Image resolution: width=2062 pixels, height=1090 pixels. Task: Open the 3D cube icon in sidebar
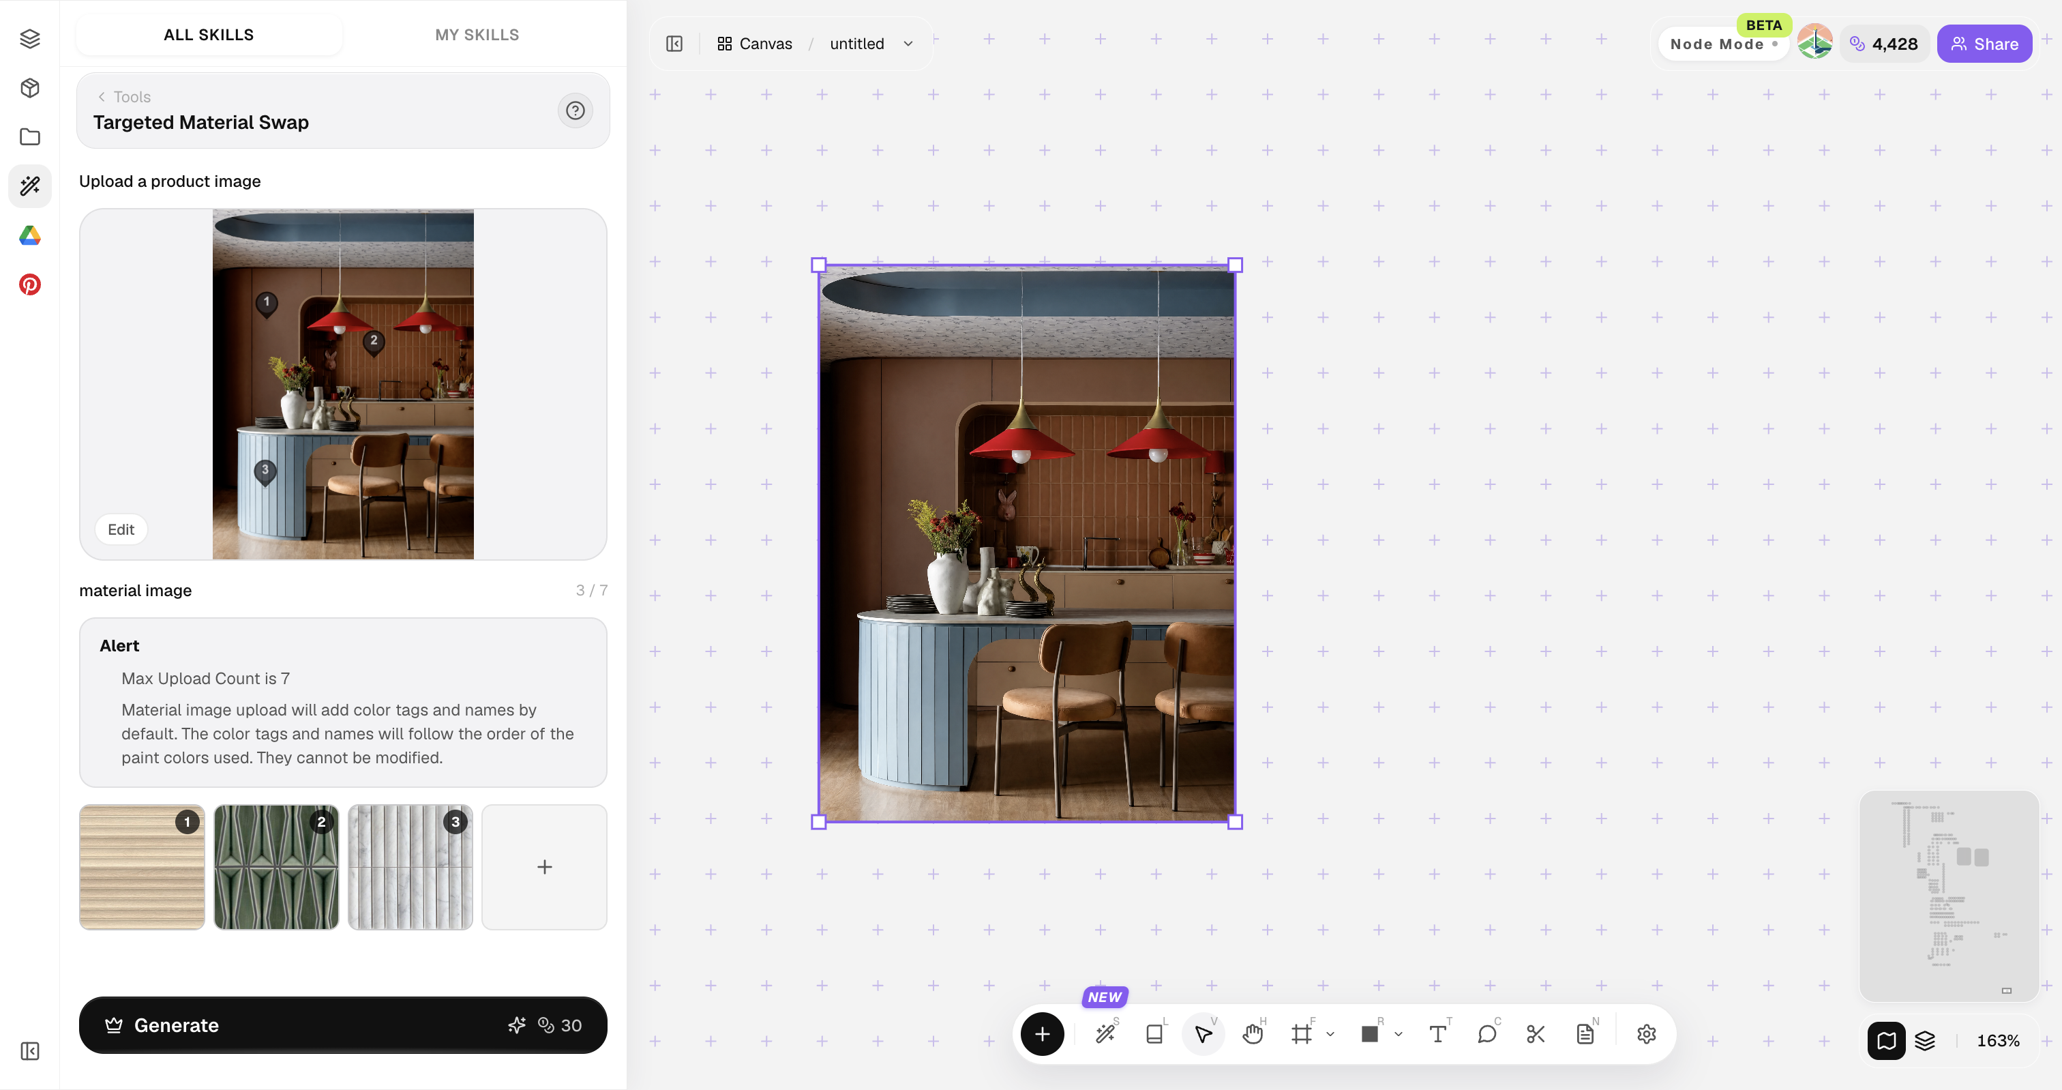[29, 88]
